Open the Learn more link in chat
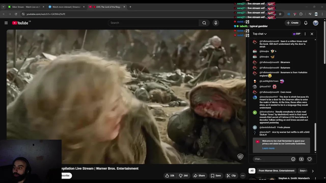The width and height of the screenshot is (326, 183). coord(268,148)
